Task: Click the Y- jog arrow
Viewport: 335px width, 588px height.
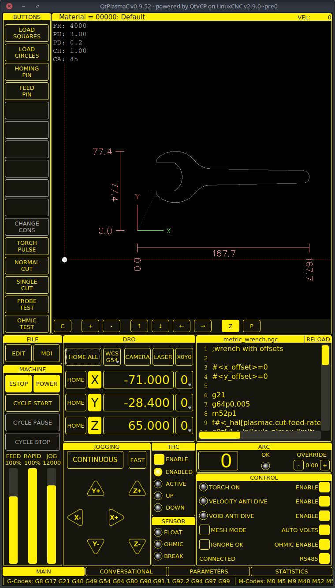Action: tap(96, 545)
